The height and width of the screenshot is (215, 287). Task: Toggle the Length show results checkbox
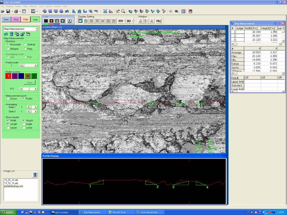coord(8,124)
